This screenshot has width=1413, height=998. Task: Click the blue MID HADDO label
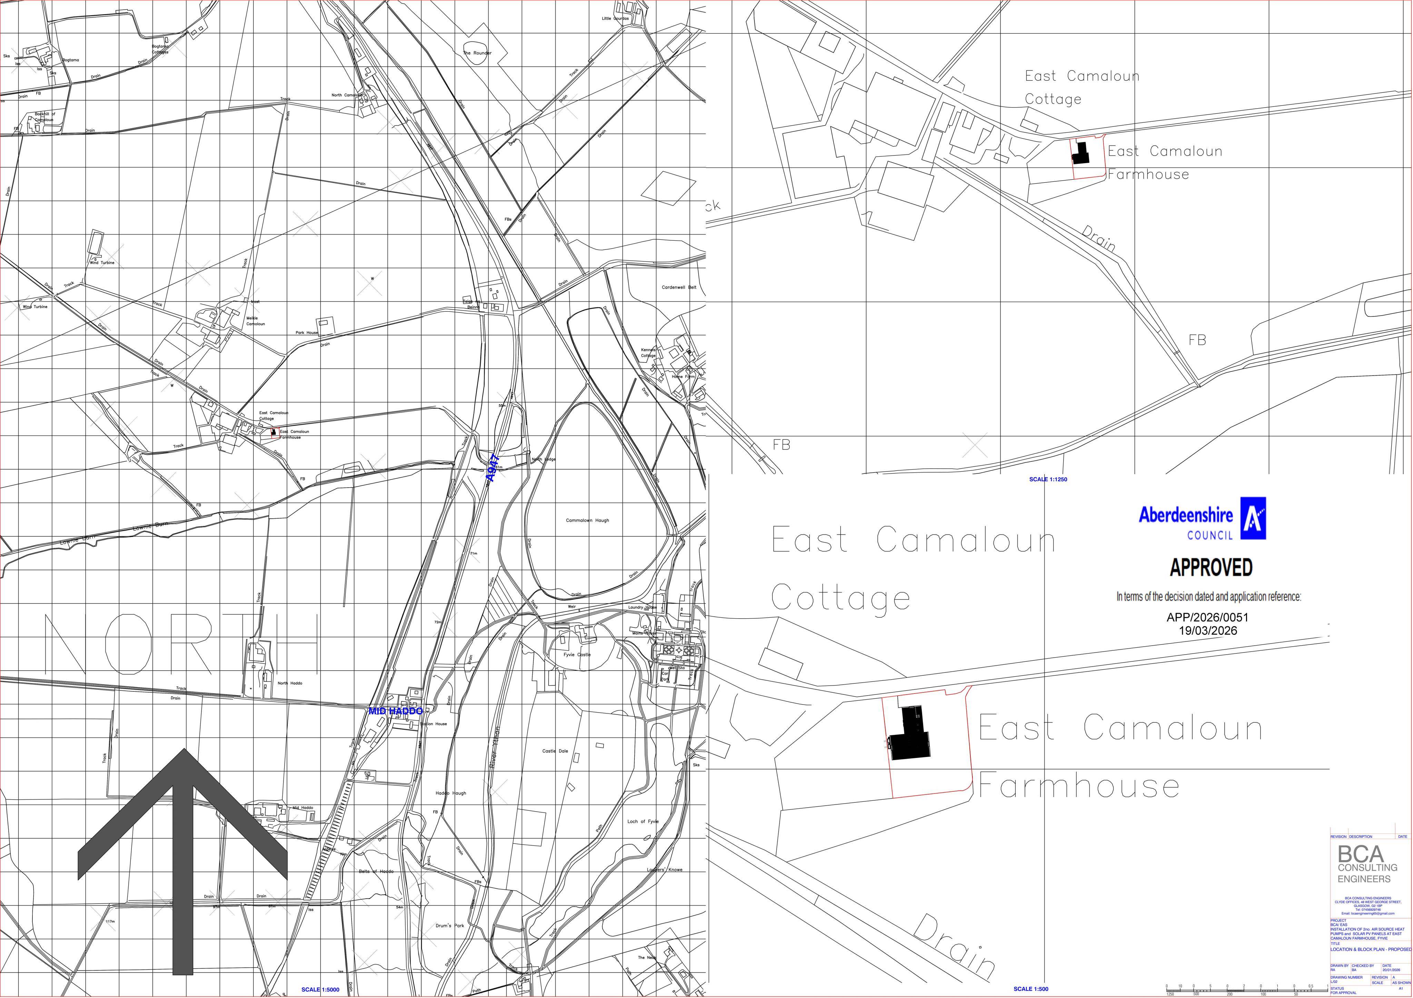click(x=395, y=711)
